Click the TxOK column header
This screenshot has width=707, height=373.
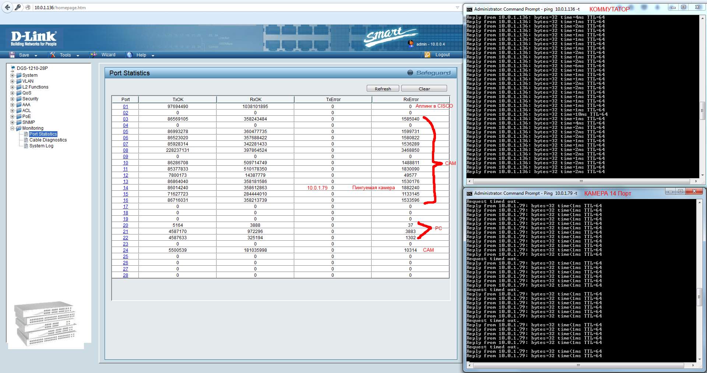click(177, 99)
